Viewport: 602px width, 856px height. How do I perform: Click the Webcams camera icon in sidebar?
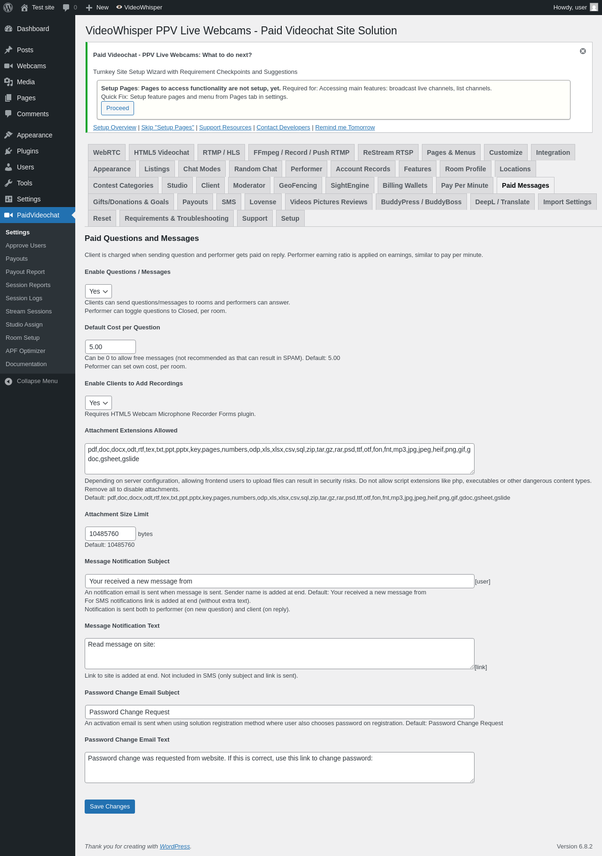point(8,66)
